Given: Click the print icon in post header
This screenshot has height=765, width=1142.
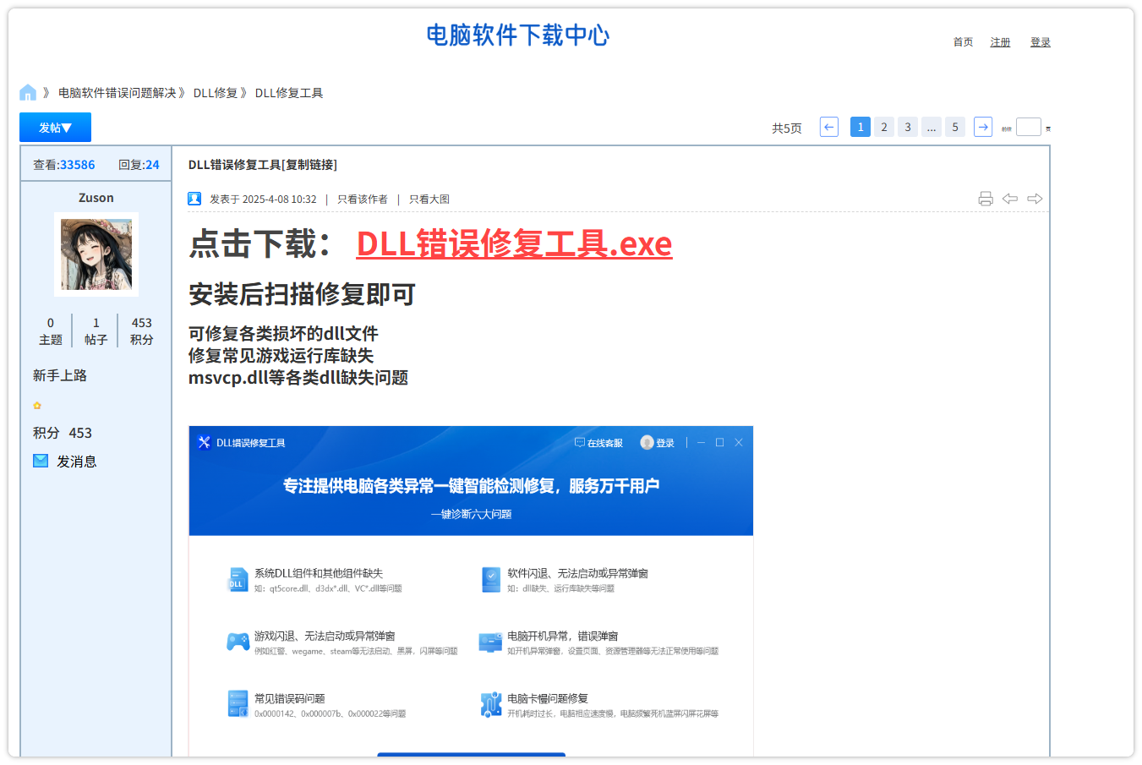Looking at the screenshot, I should [x=985, y=199].
